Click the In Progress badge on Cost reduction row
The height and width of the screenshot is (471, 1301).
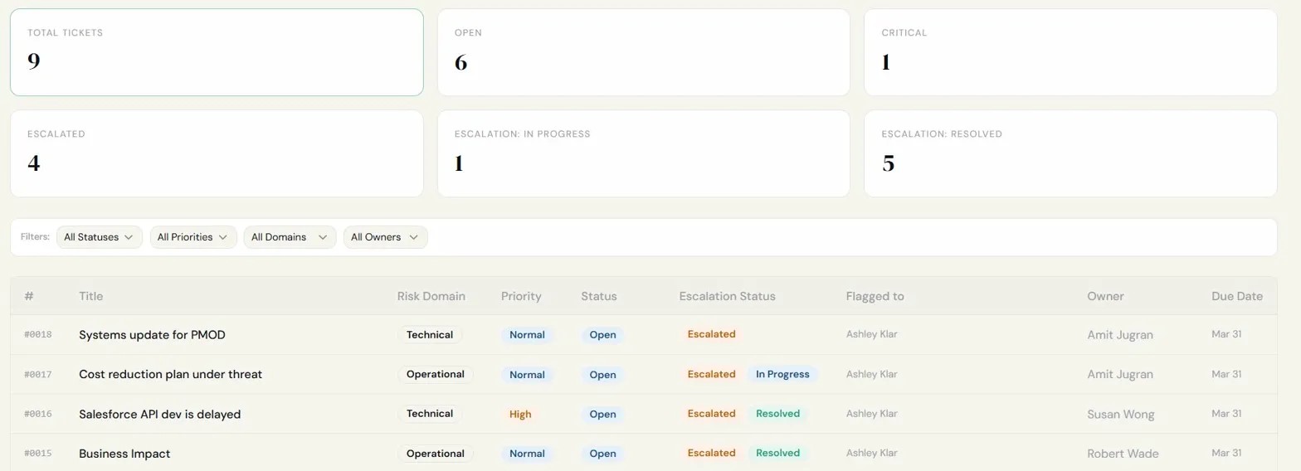(782, 374)
